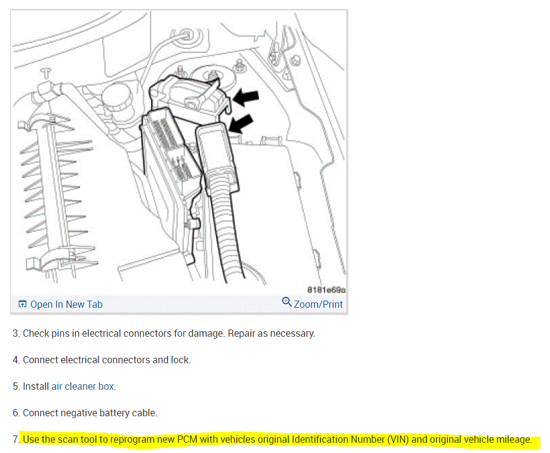Click the Open In New Tab arrow icon
550x453 pixels.
tap(22, 304)
